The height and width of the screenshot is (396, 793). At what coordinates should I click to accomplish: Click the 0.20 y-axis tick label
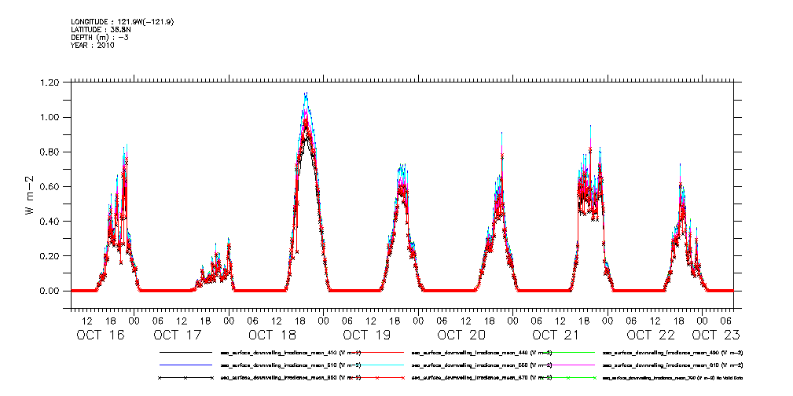49,256
